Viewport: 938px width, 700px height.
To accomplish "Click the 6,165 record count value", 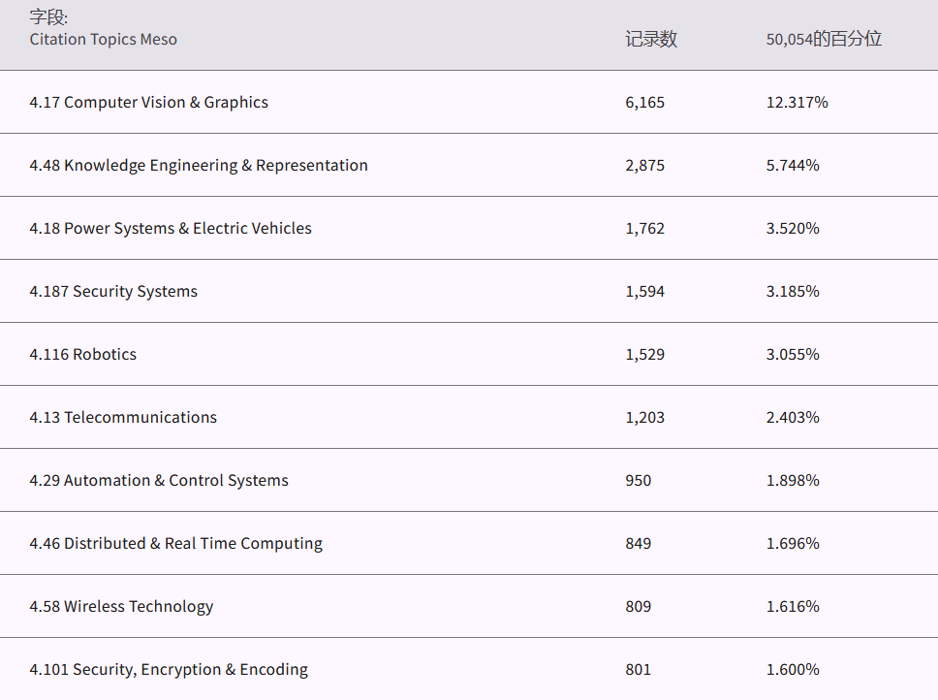I will click(645, 103).
